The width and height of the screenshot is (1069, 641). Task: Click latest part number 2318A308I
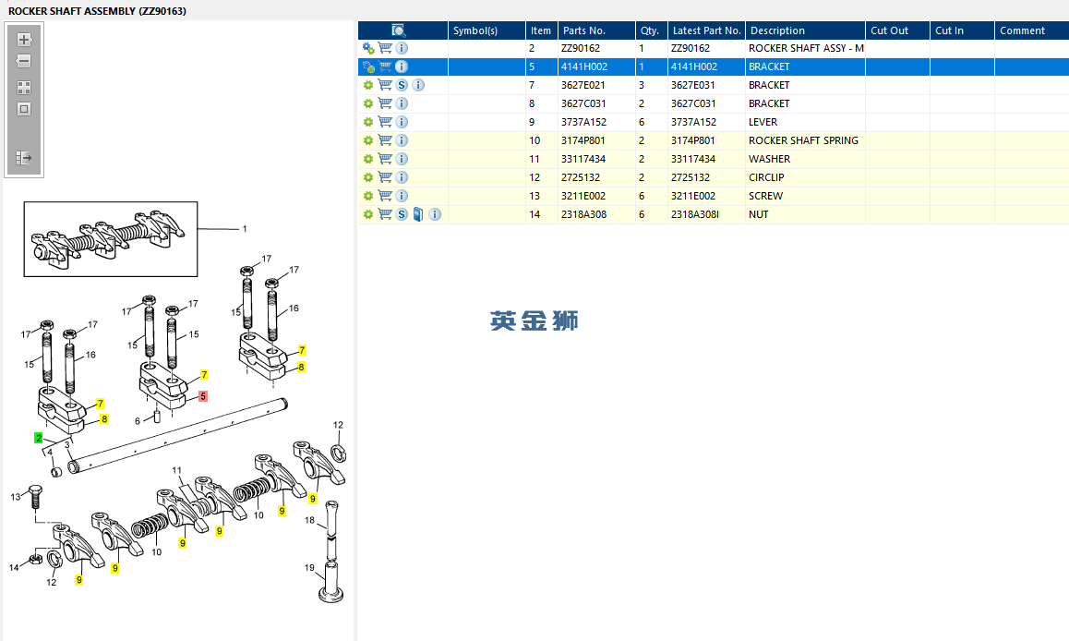695,214
